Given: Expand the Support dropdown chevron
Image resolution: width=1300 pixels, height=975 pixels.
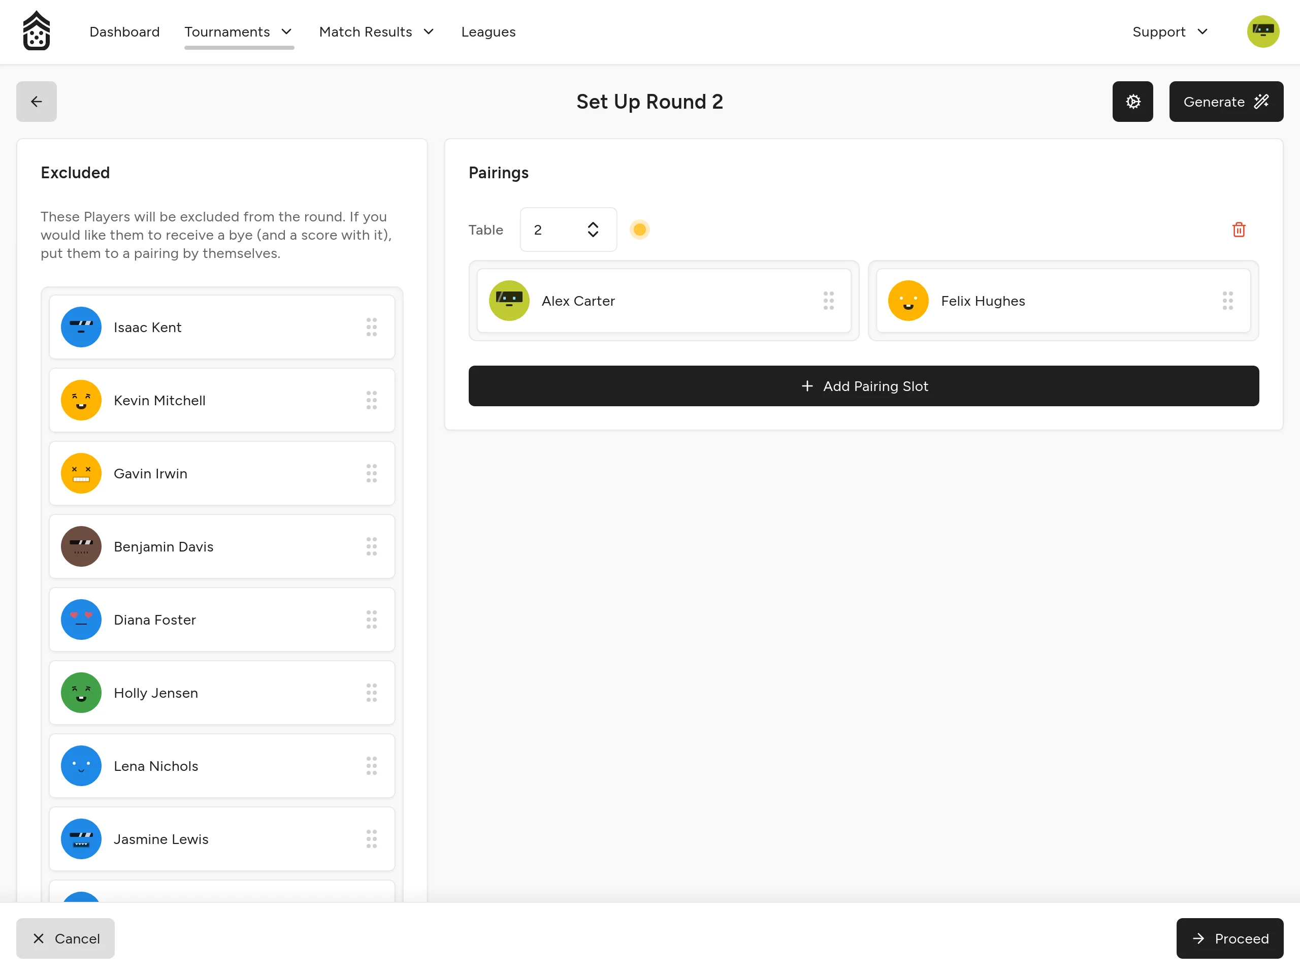Looking at the screenshot, I should 1202,31.
